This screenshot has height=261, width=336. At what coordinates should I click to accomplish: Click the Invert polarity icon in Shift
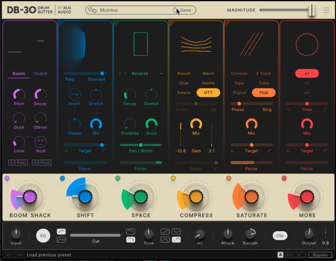coord(74,95)
